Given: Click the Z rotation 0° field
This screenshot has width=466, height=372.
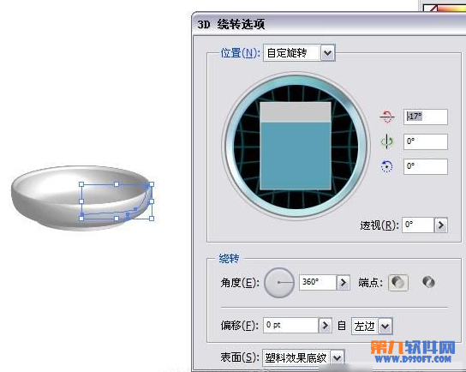Looking at the screenshot, I should coord(425,166).
